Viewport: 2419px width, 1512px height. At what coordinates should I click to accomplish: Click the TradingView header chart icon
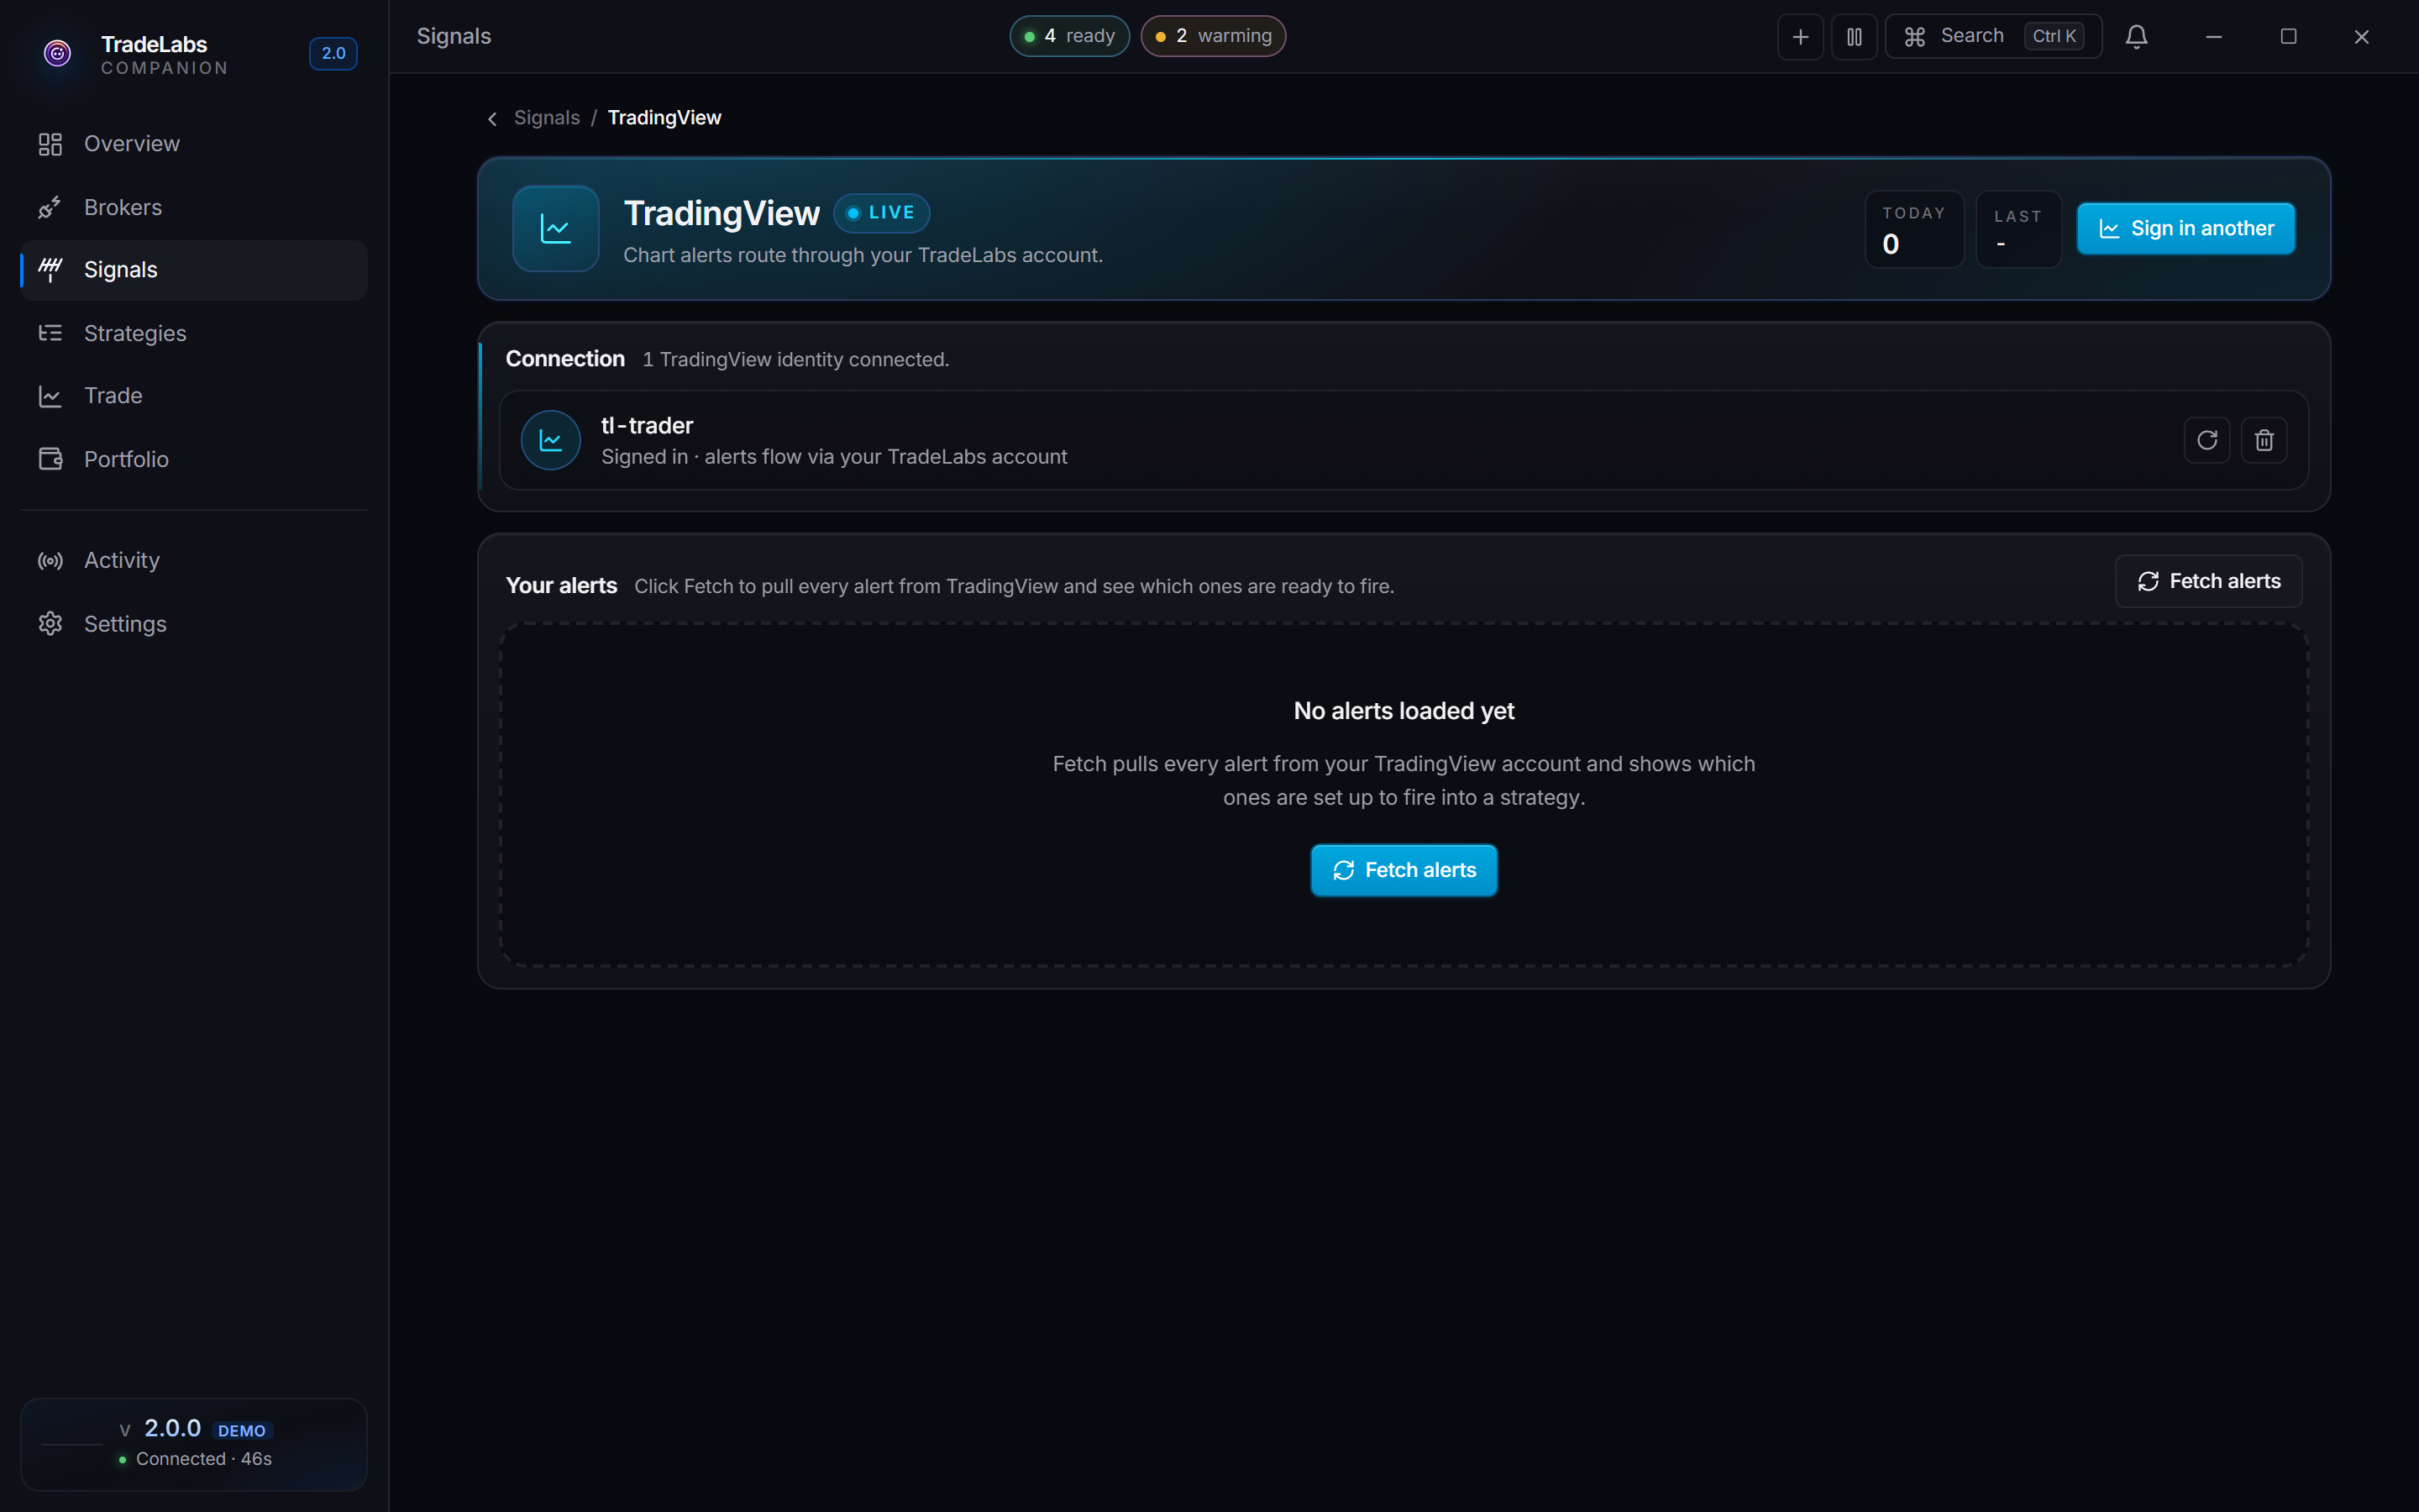click(x=556, y=229)
